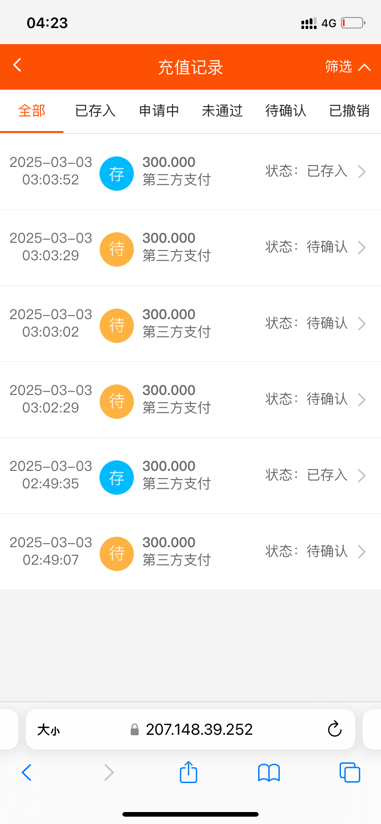Tap the blue 存 icon for 02:49:35 record
Image resolution: width=381 pixels, height=824 pixels.
pyautogui.click(x=117, y=478)
